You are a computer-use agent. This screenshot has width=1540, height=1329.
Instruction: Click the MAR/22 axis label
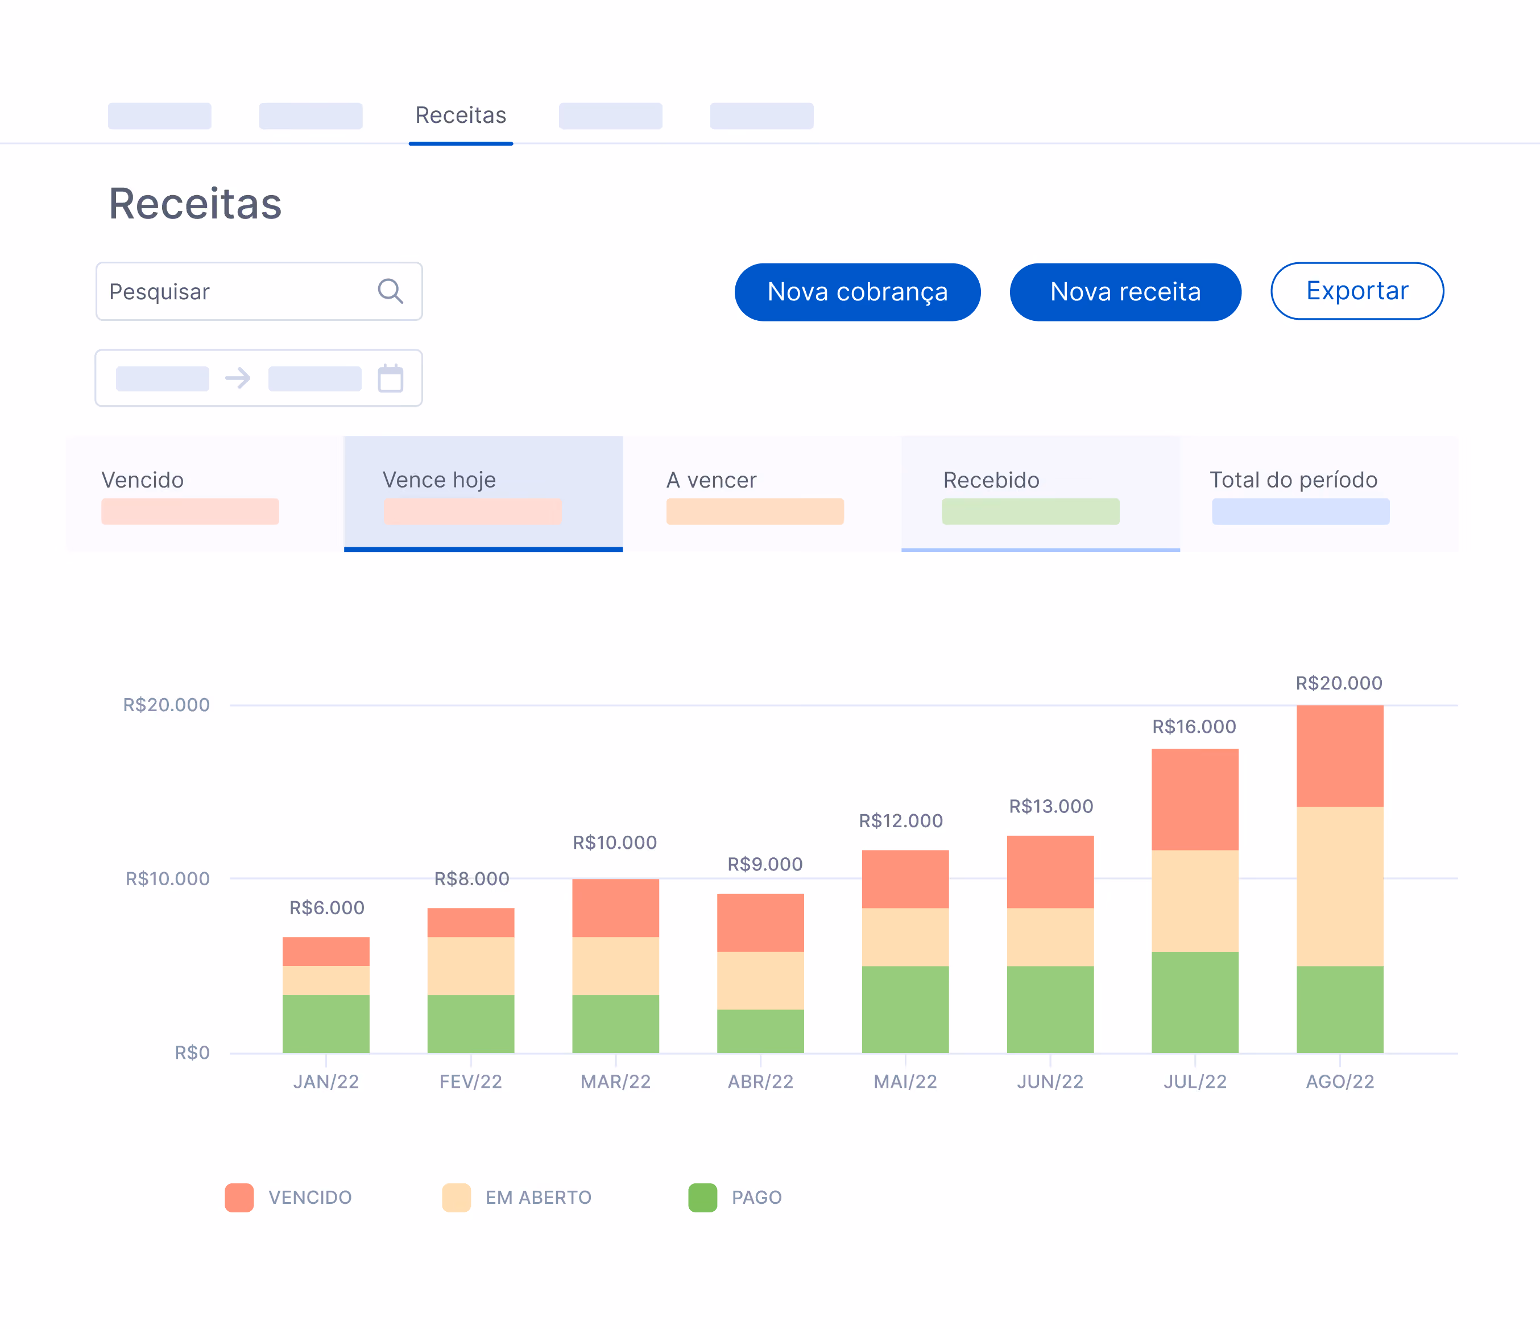point(615,1082)
